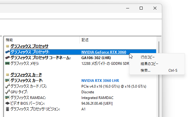
Task: Maximize the window
Action: click(141, 8)
